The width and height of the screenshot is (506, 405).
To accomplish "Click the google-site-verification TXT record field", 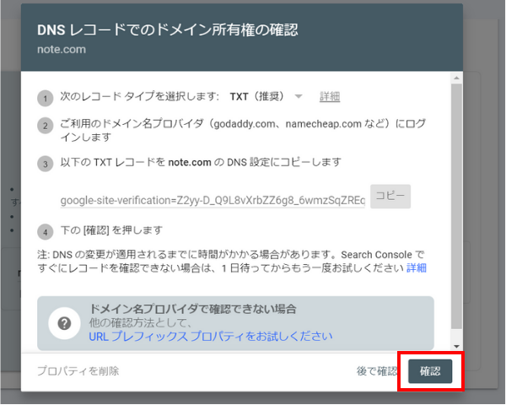I will click(213, 200).
